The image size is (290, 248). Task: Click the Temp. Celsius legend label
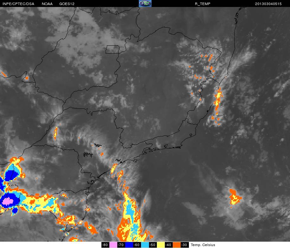[x=203, y=245]
